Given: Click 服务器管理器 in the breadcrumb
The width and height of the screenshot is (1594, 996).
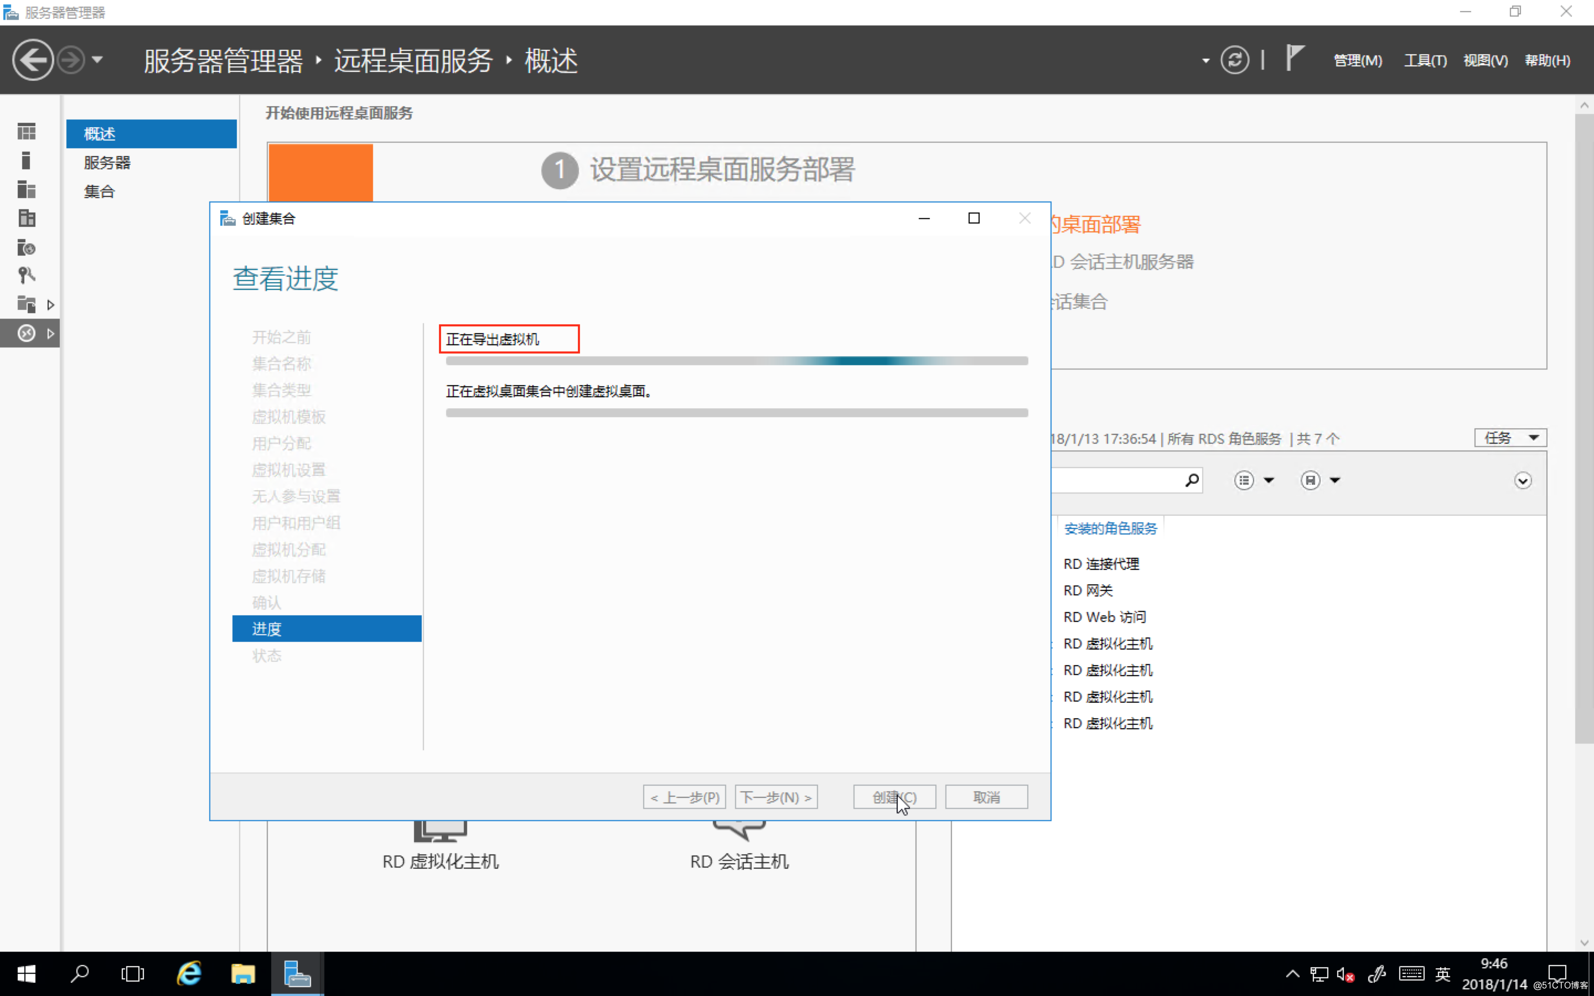Looking at the screenshot, I should coord(223,61).
